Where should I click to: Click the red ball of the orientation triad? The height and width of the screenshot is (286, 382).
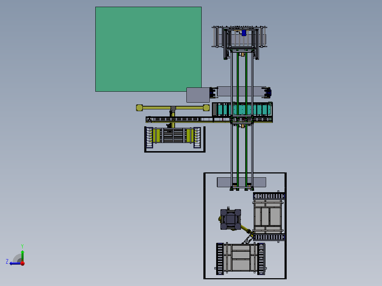pos(23,263)
